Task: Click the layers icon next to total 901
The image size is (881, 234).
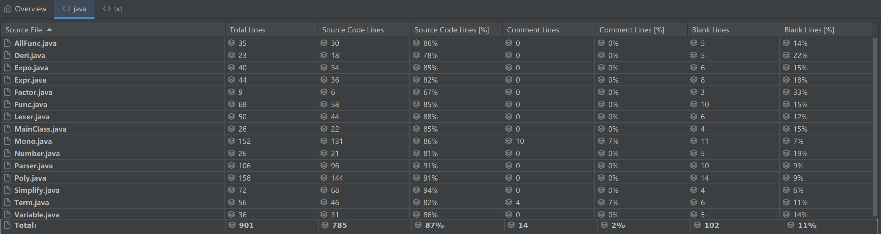Action: (232, 225)
